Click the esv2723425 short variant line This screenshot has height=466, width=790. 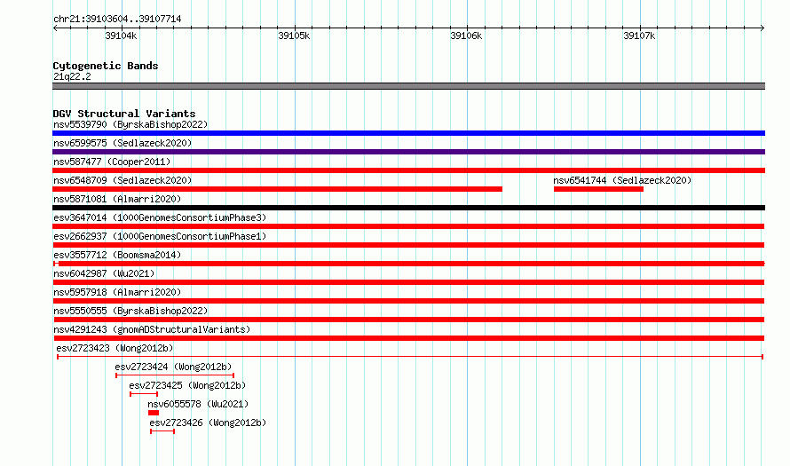coord(144,394)
